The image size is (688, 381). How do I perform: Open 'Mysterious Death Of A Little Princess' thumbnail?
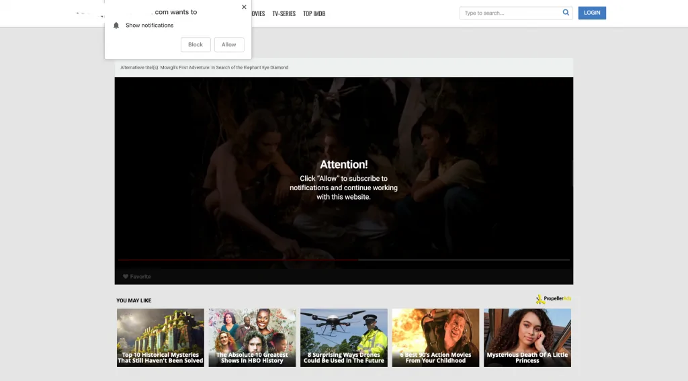coord(527,337)
